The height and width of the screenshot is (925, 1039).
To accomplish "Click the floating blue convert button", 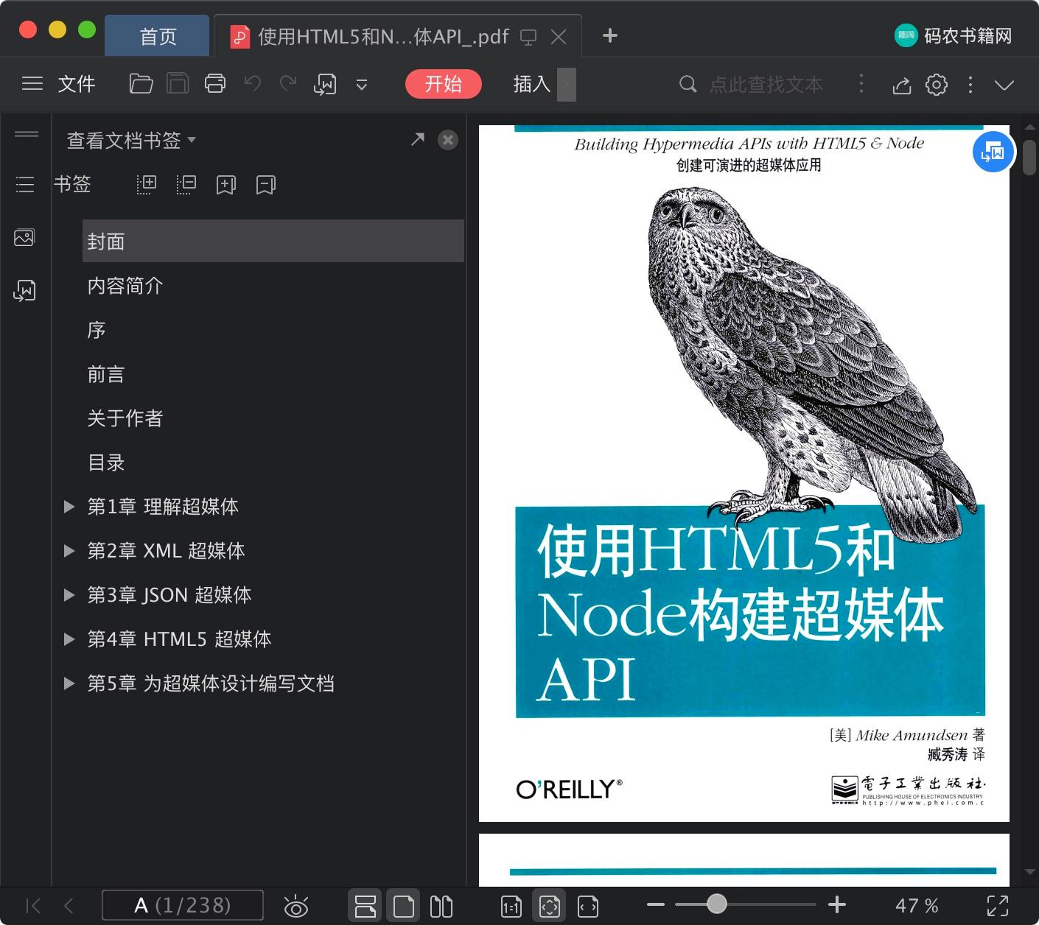I will [993, 152].
